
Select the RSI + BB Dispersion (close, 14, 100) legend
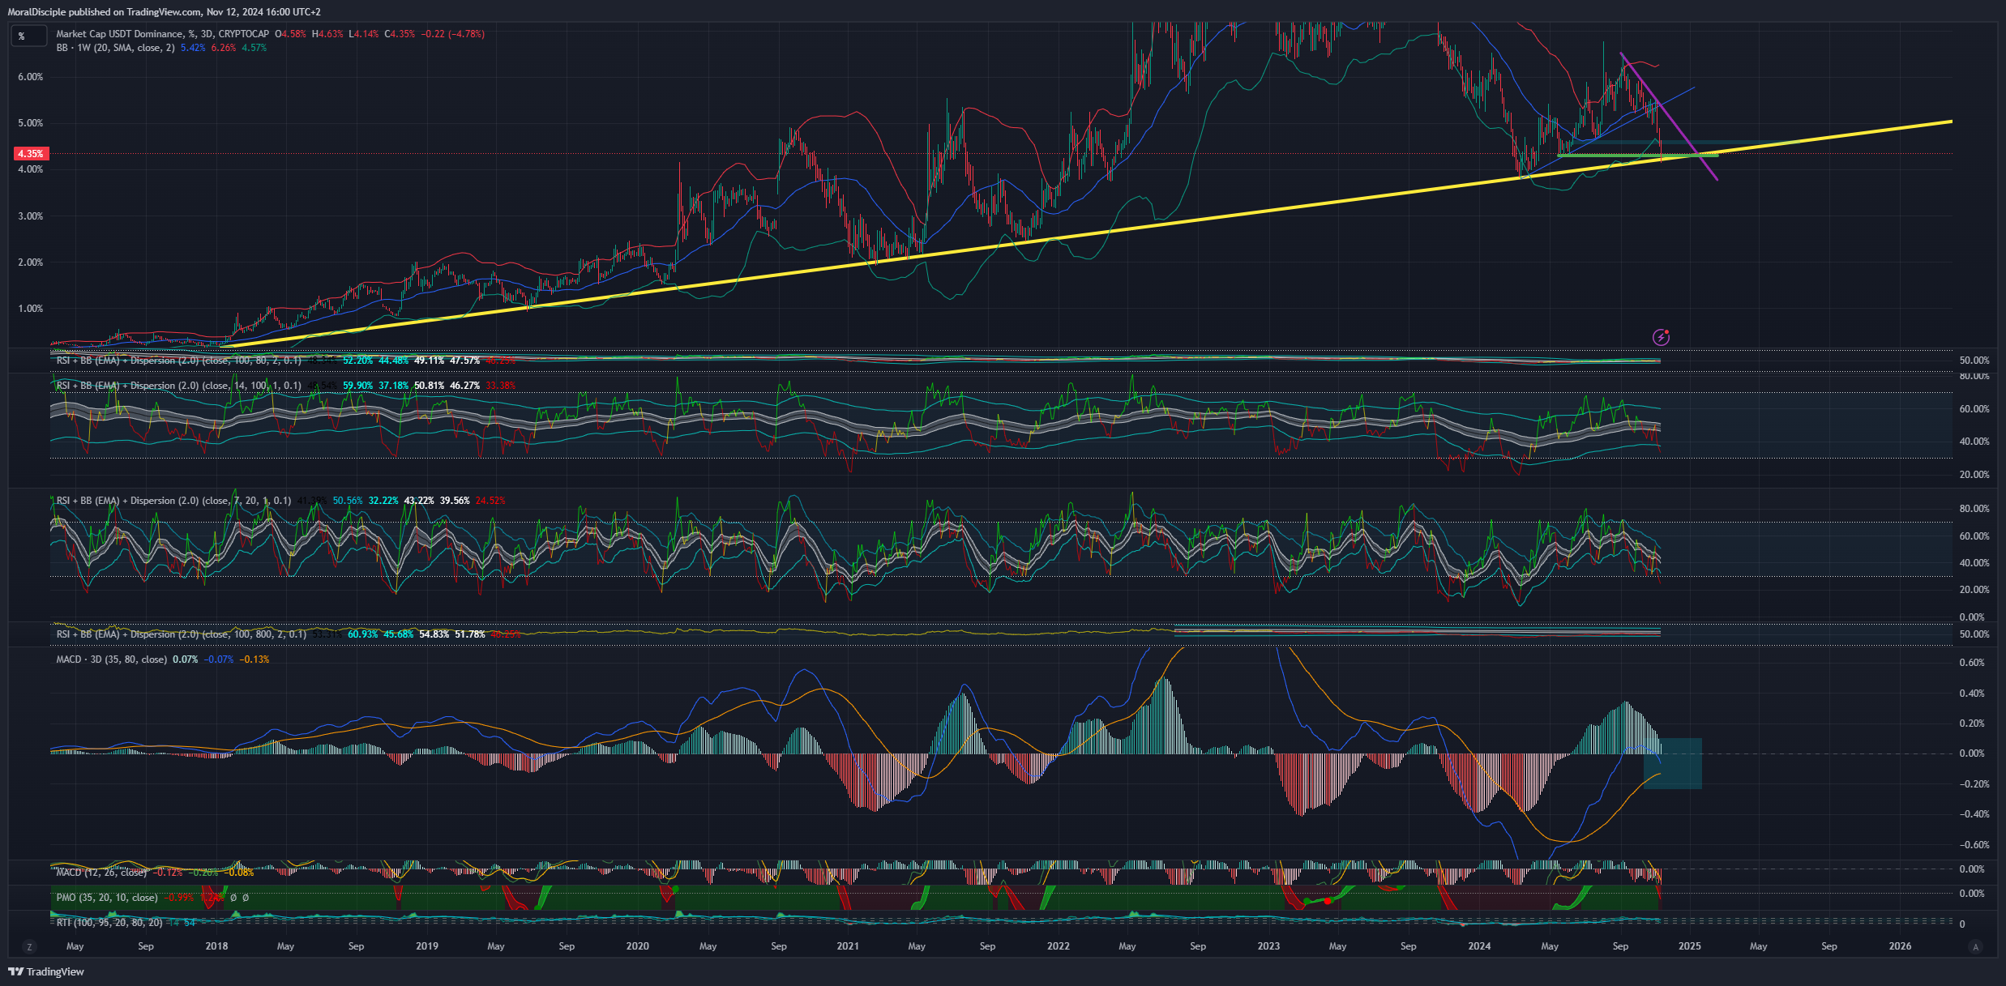pyautogui.click(x=178, y=386)
